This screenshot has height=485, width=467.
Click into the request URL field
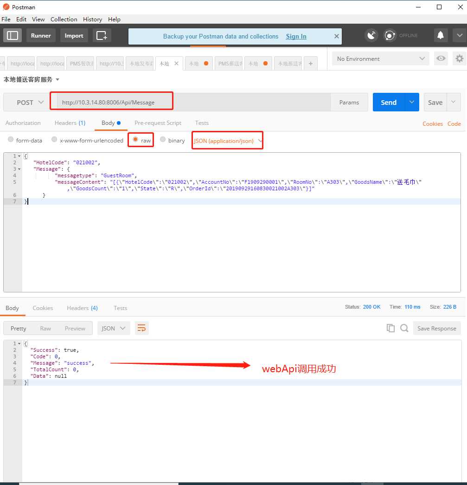tap(194, 103)
